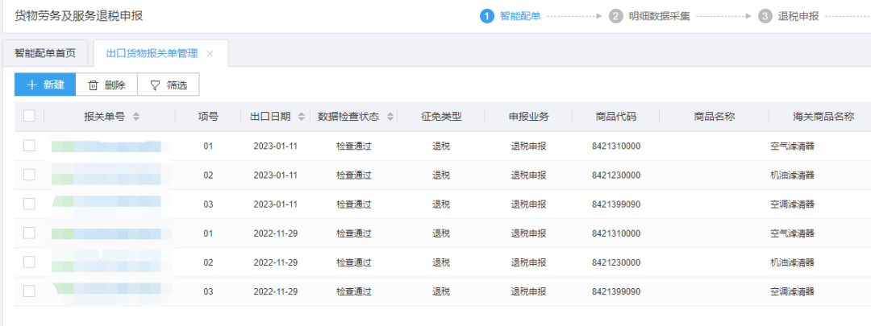Image resolution: width=871 pixels, height=326 pixels.
Task: Click 空调滤清器 in the 2022-11-29 row
Action: pos(793,291)
